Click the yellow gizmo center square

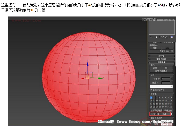coord(87,77)
